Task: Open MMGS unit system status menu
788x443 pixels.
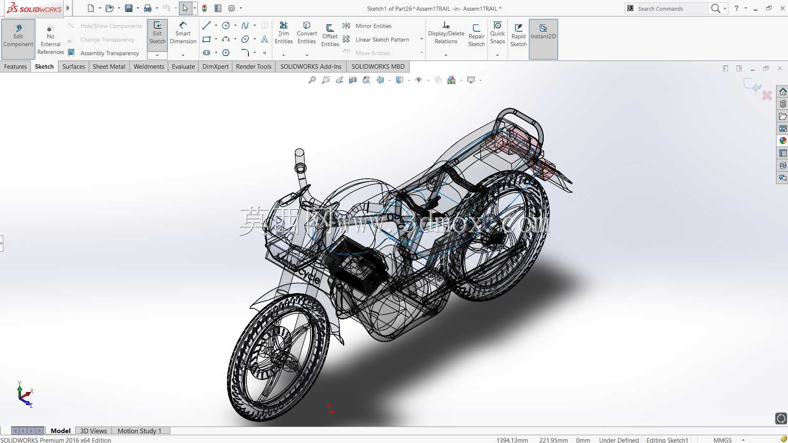Action: pyautogui.click(x=723, y=440)
